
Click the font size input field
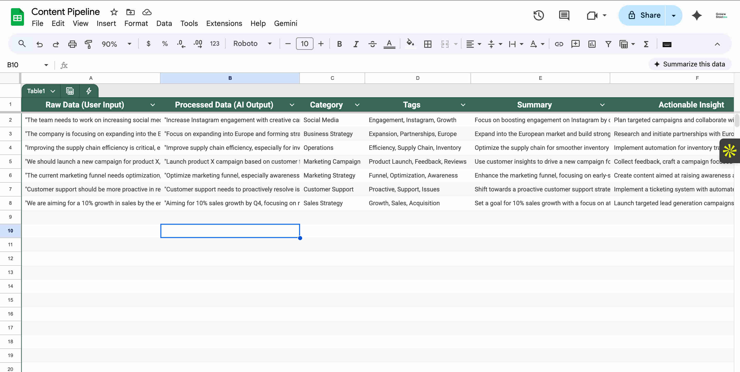coord(304,44)
